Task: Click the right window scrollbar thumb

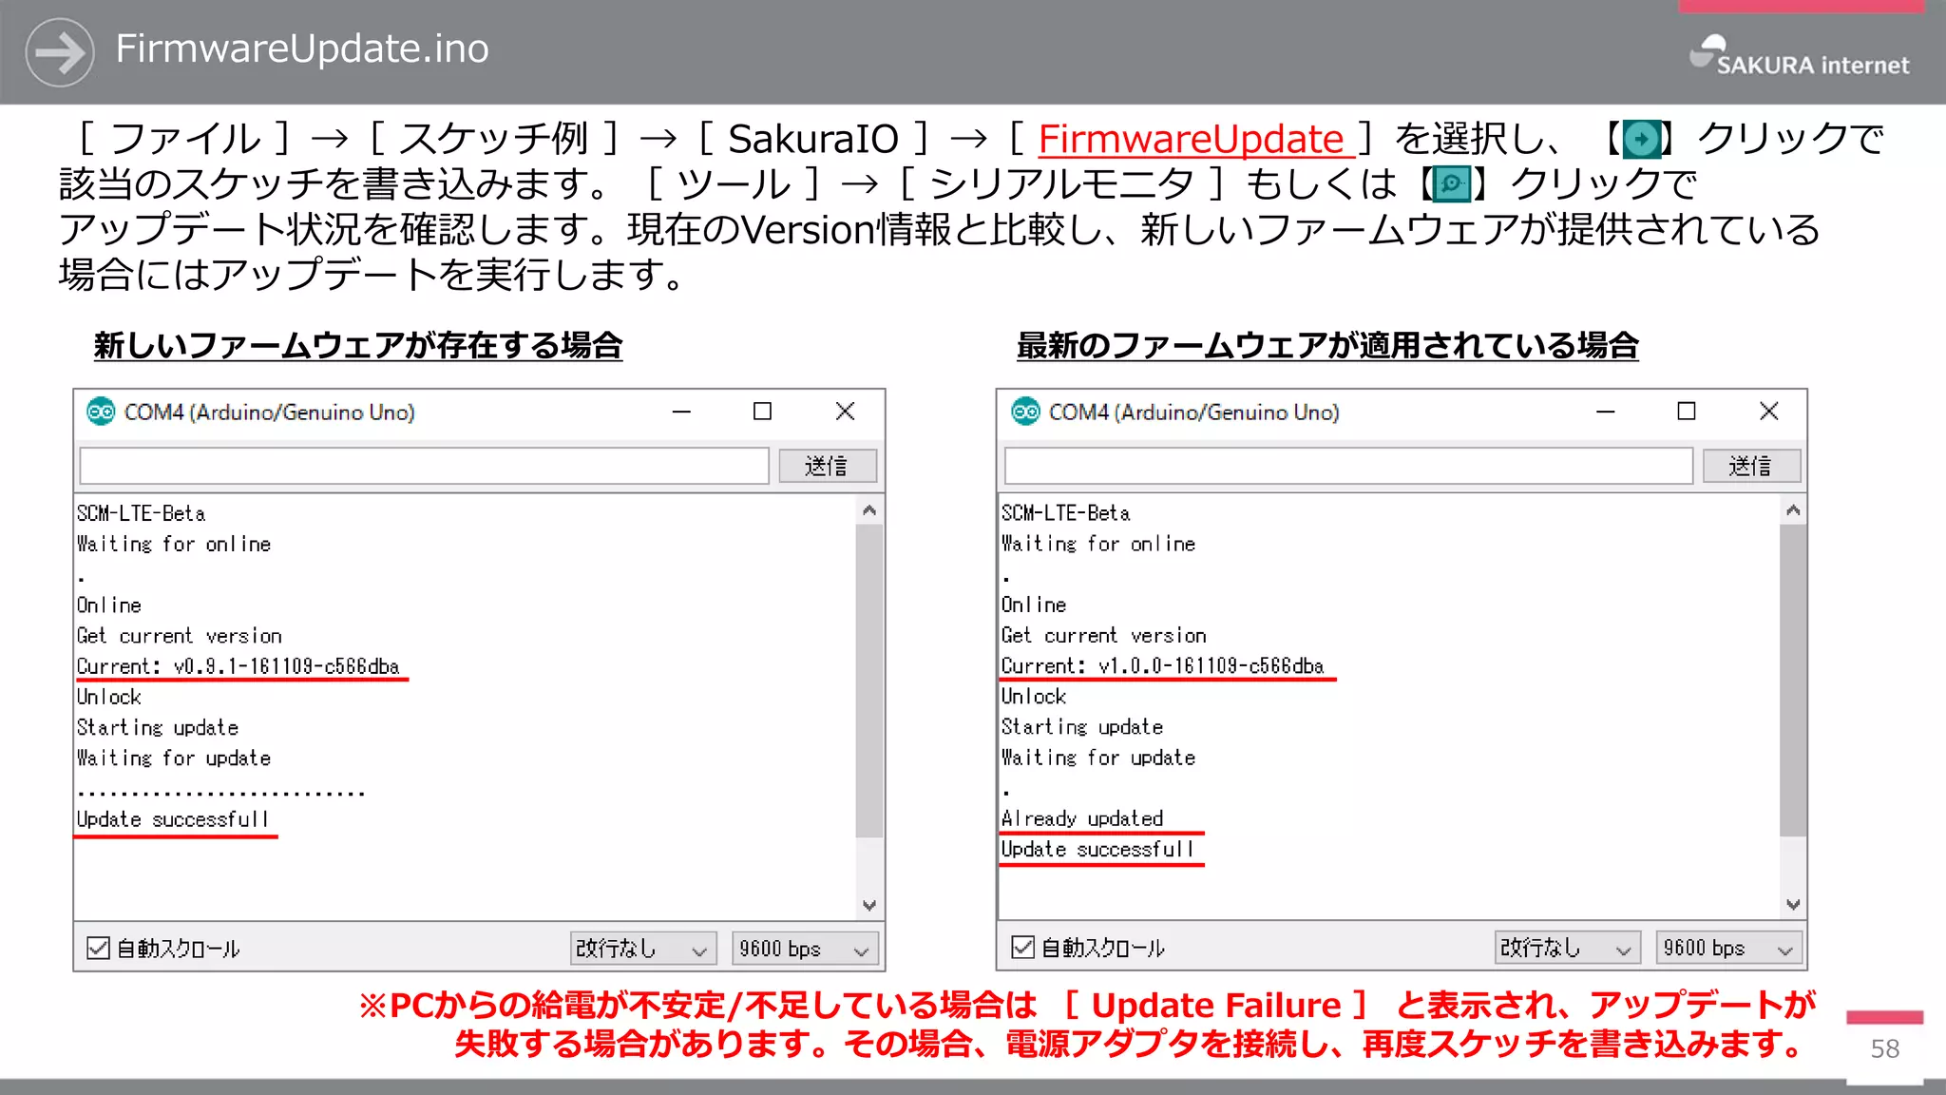Action: 1793,681
